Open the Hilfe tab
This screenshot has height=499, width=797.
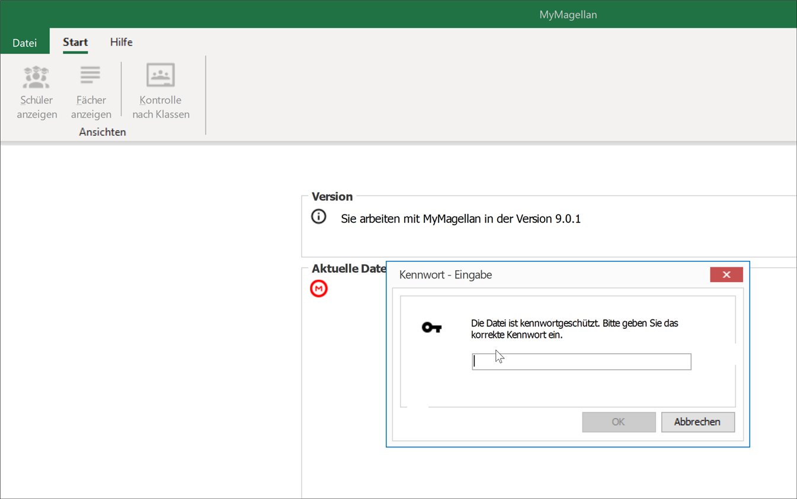121,42
